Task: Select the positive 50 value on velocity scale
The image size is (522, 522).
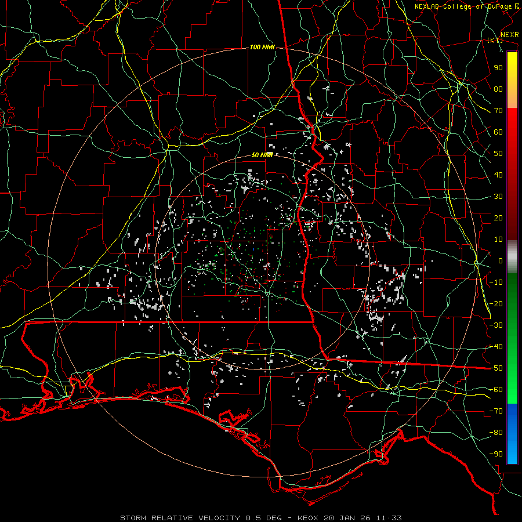Action: click(x=498, y=154)
